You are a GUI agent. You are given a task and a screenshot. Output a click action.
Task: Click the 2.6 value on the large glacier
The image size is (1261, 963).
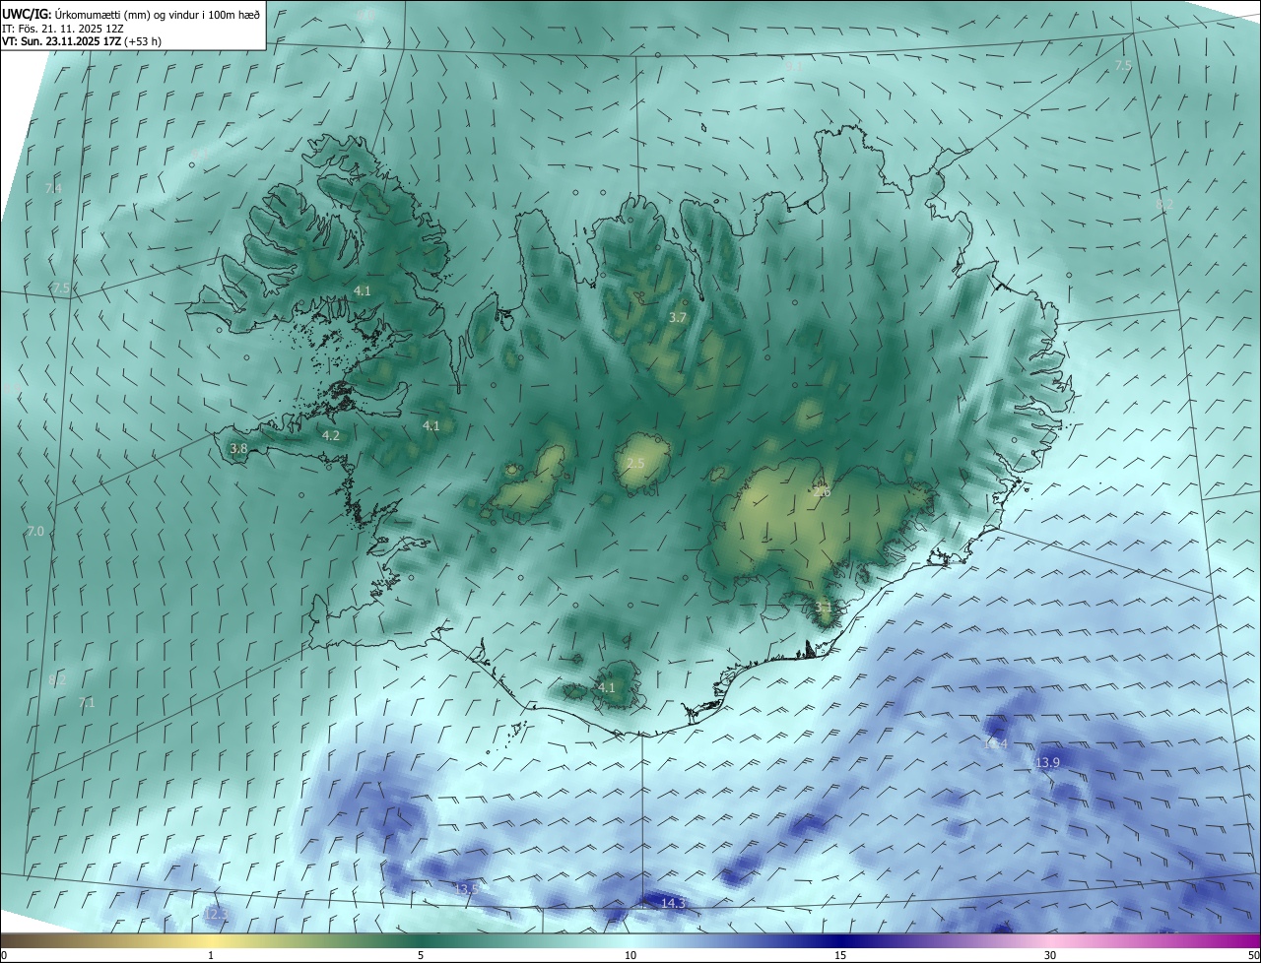[x=823, y=491]
